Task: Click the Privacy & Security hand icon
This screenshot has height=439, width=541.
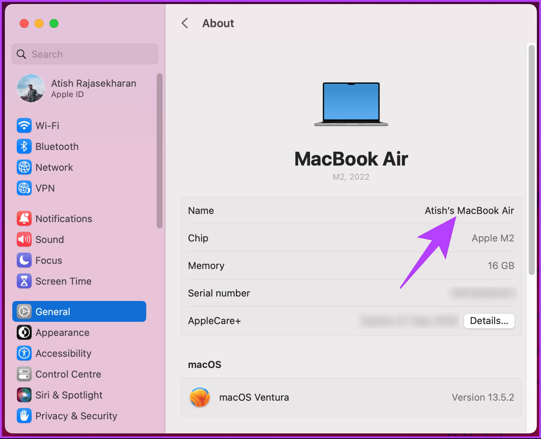Action: coord(24,416)
